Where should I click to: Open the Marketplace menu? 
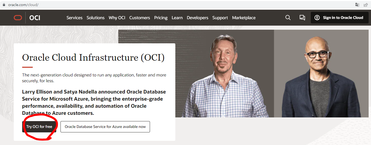[244, 18]
